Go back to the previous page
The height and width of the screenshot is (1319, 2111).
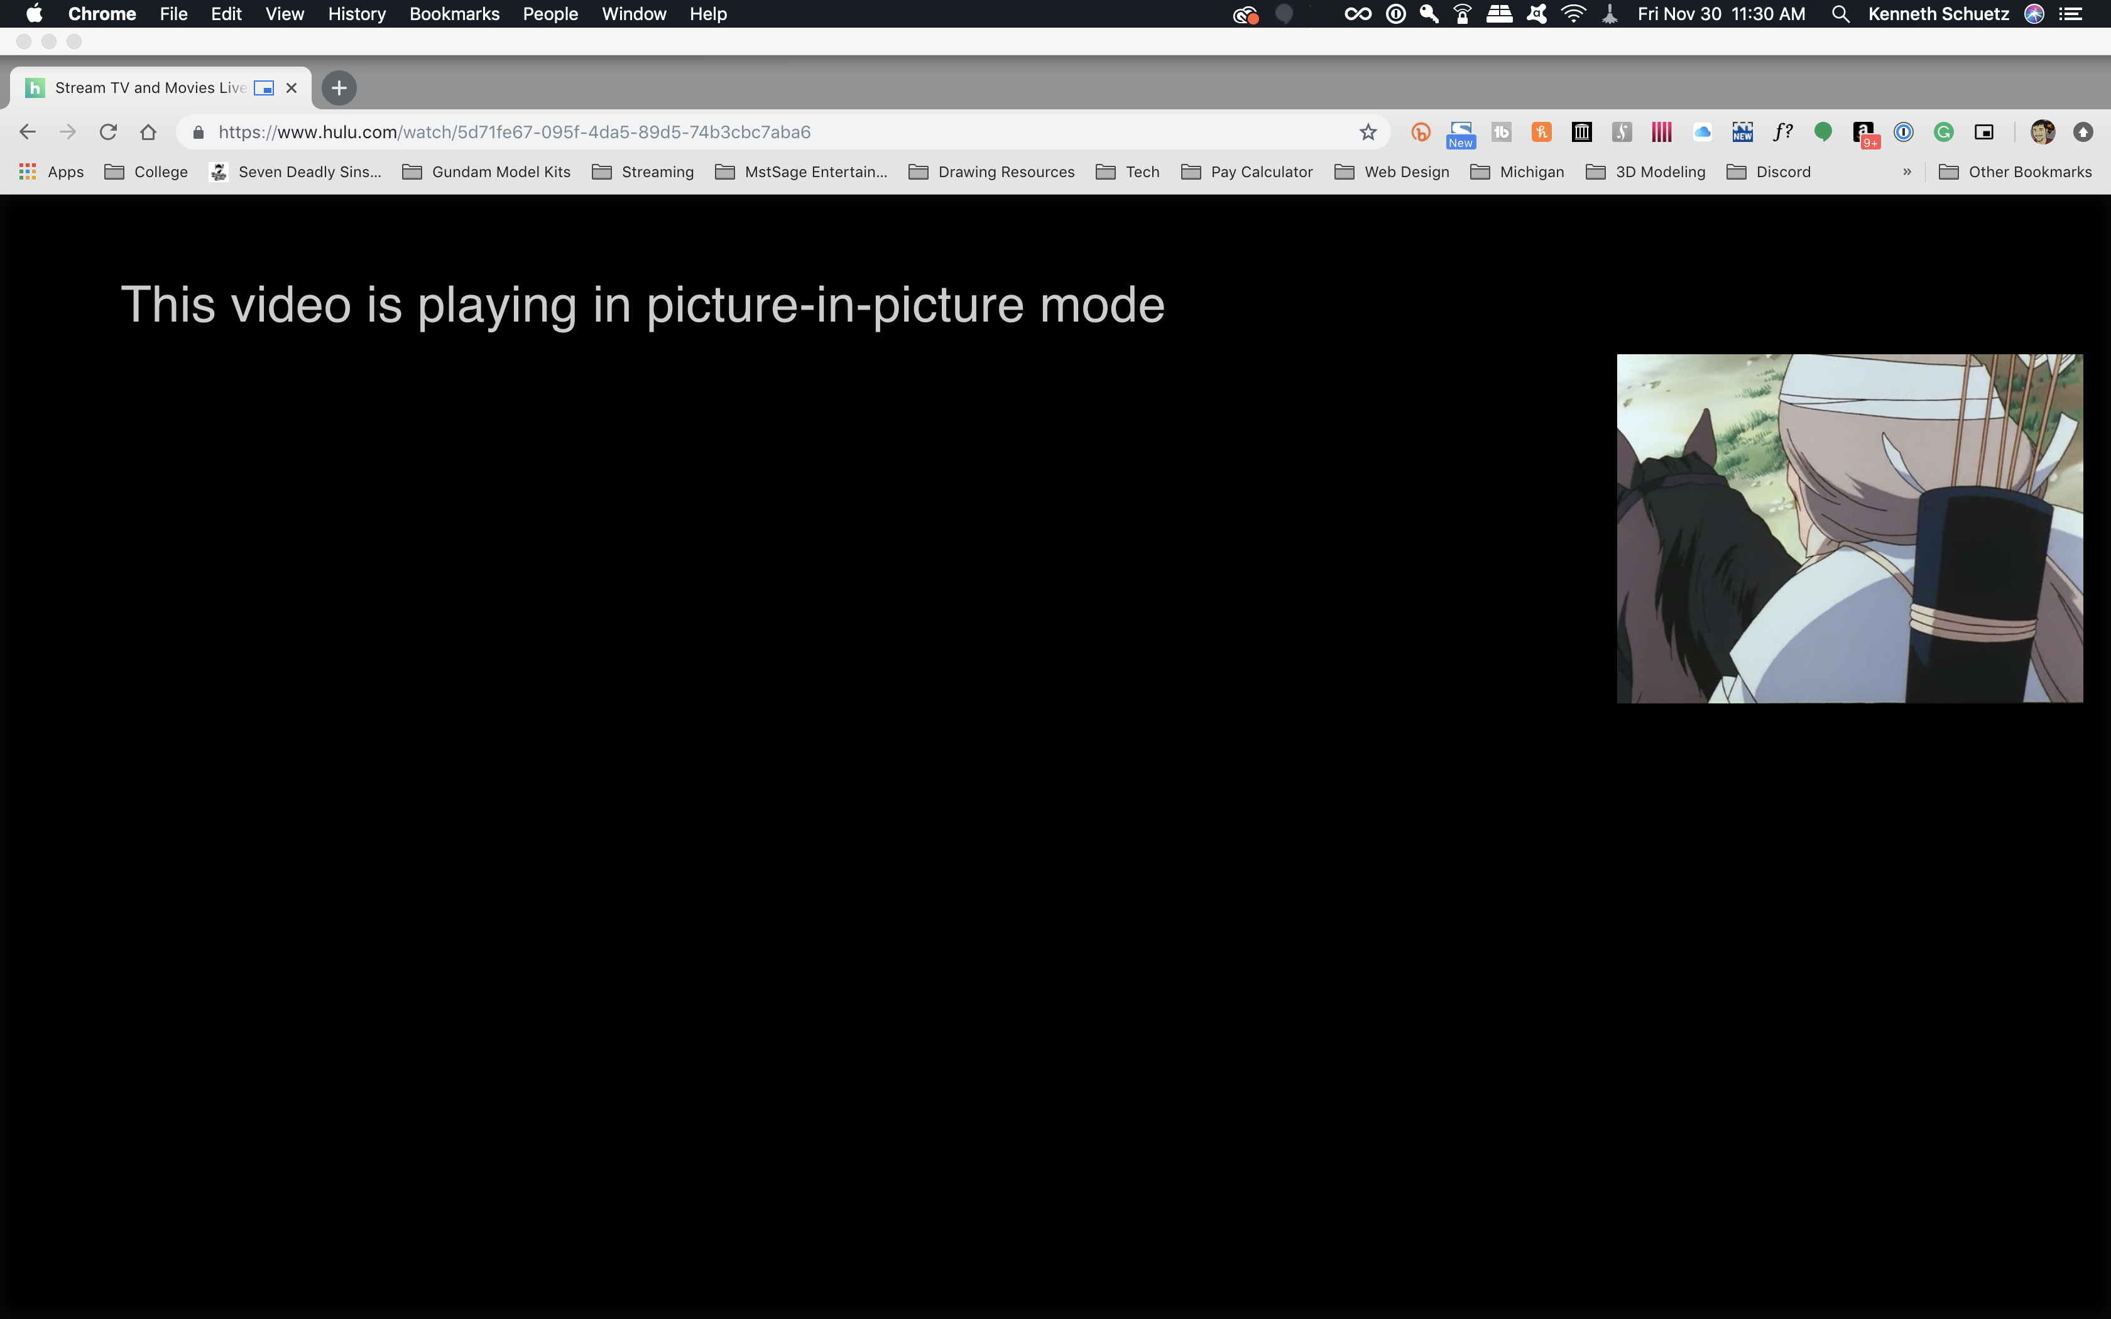[27, 132]
